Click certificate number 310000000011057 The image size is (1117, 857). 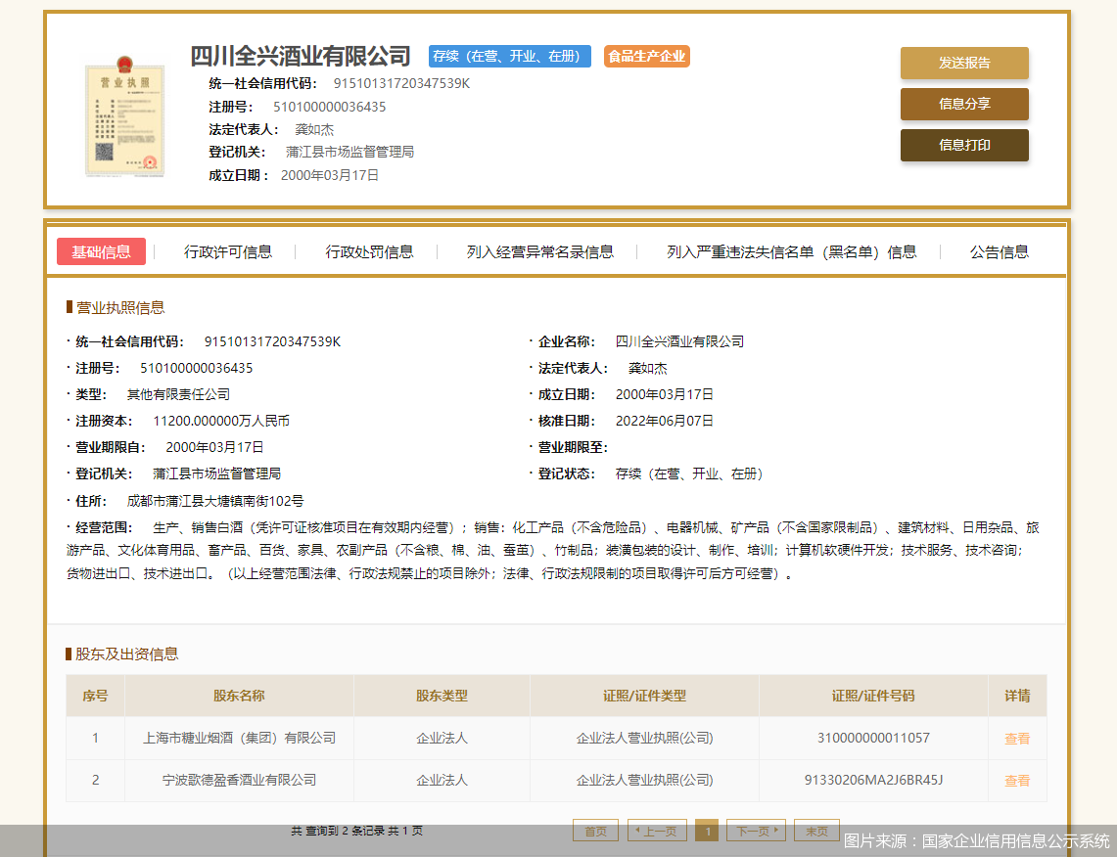pyautogui.click(x=873, y=738)
